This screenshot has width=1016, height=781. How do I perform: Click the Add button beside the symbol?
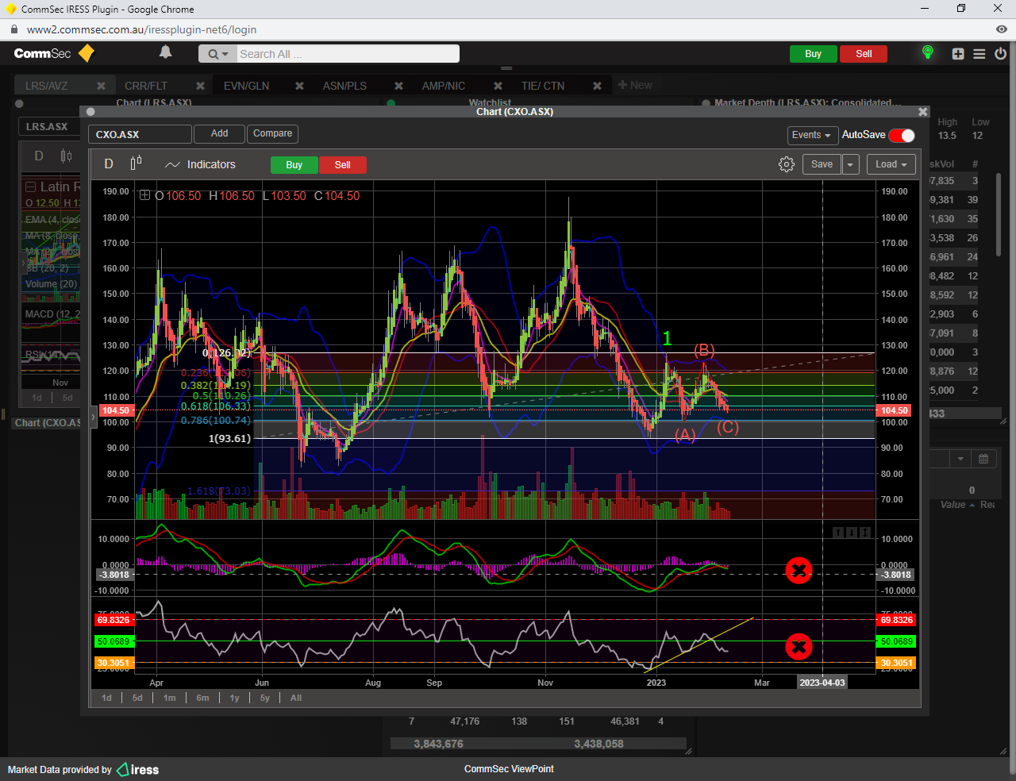(x=219, y=134)
